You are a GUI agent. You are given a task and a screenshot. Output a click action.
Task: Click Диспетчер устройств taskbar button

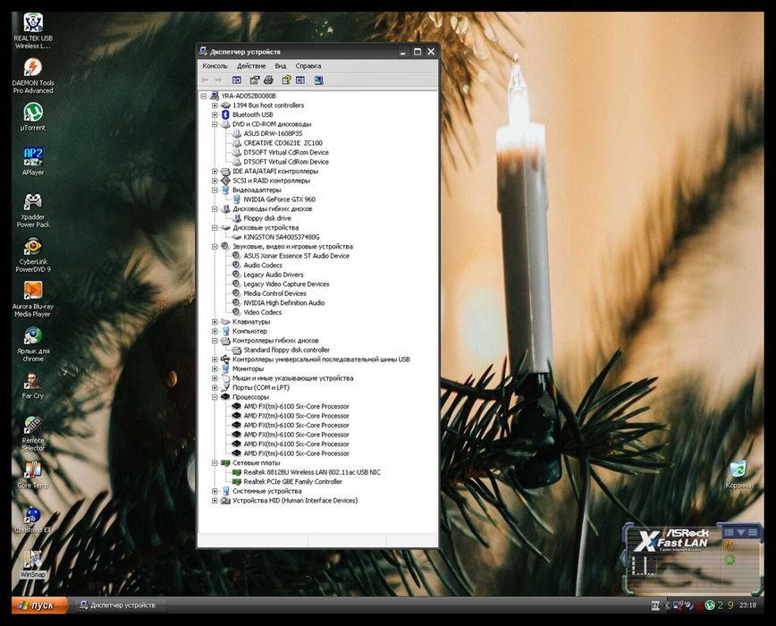(121, 605)
